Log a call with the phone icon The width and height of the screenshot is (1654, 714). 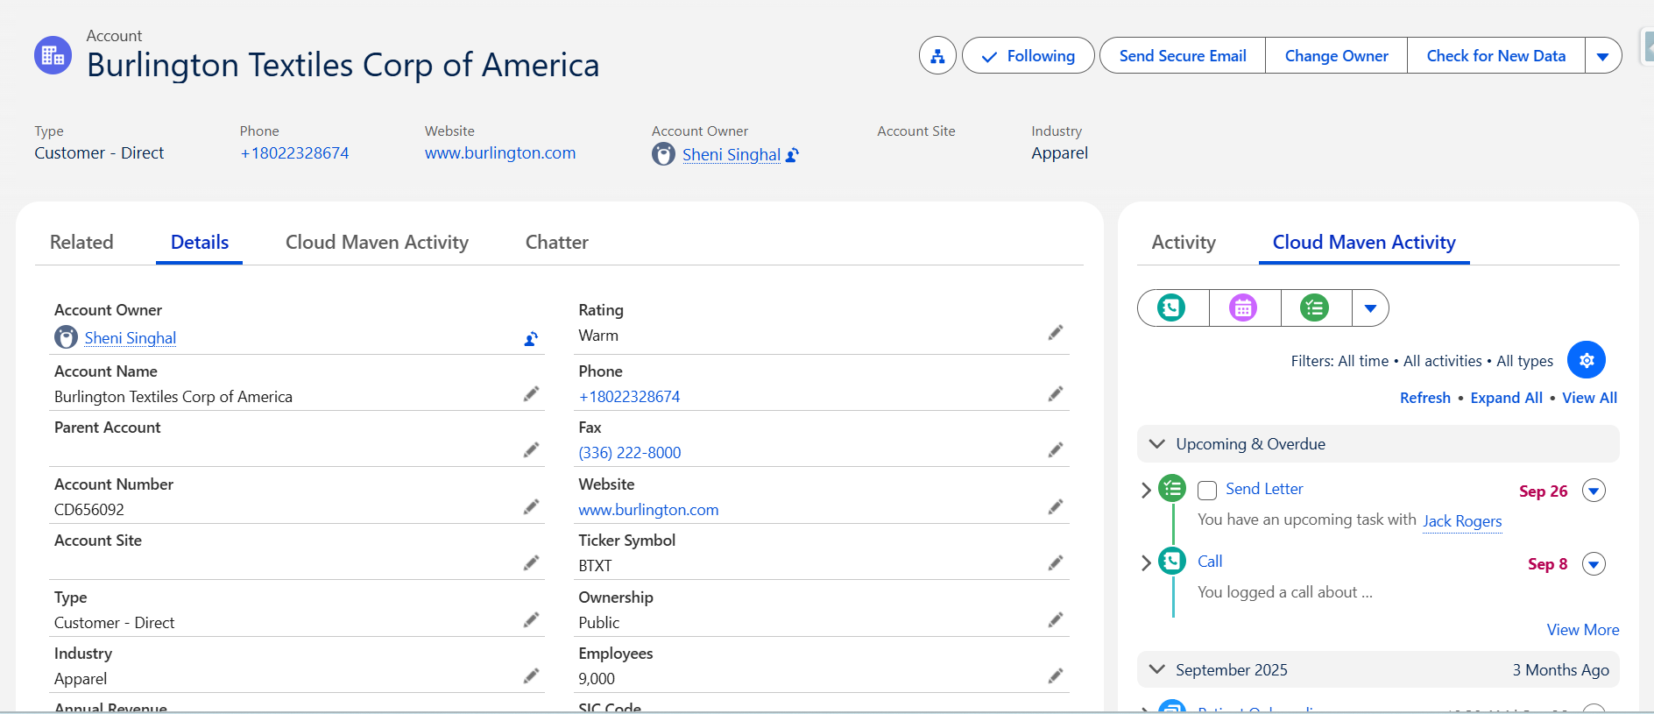(x=1172, y=308)
